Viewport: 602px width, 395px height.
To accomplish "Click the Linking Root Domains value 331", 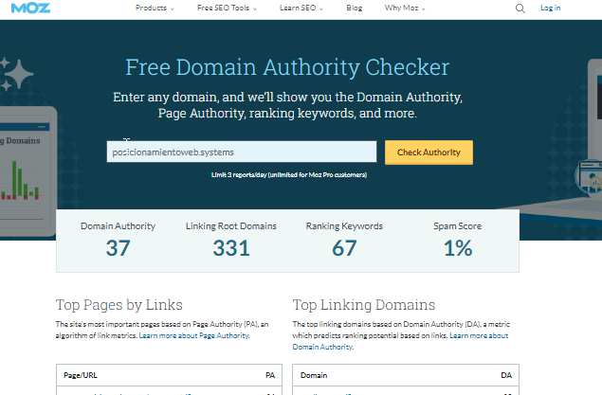I will (x=231, y=248).
